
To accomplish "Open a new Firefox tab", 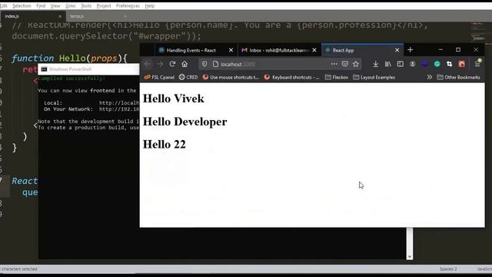I will pos(410,50).
